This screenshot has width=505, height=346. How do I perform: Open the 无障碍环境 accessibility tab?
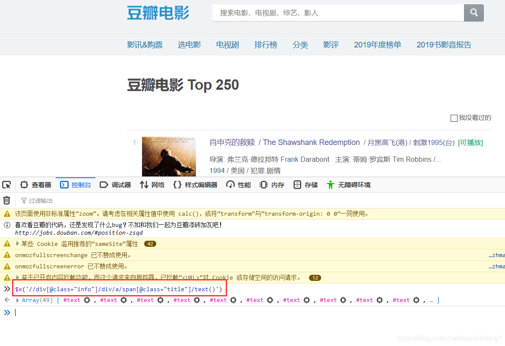(x=348, y=185)
